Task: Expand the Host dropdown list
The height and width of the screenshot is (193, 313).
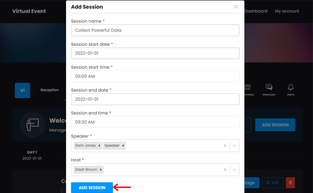Action: pos(234,170)
